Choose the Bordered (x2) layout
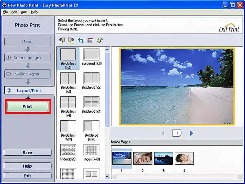The height and width of the screenshot is (184, 245). click(91, 81)
